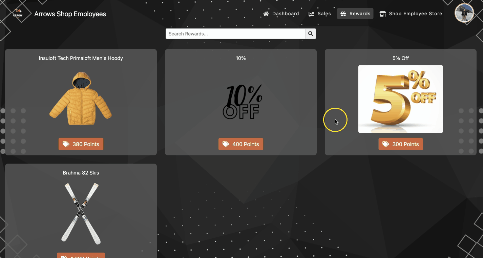The image size is (483, 258).
Task: Click the Shop Employee Store storefront icon
Action: pyautogui.click(x=383, y=14)
